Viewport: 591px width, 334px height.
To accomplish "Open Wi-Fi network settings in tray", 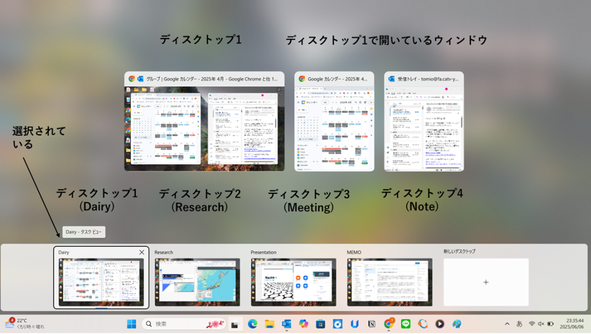I will [532, 324].
